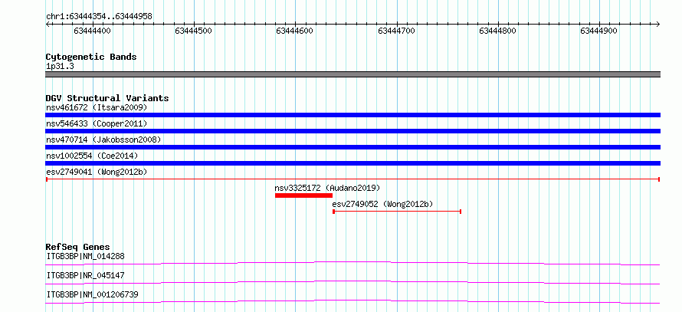Select the blue bar under nsv470714

pos(352,147)
